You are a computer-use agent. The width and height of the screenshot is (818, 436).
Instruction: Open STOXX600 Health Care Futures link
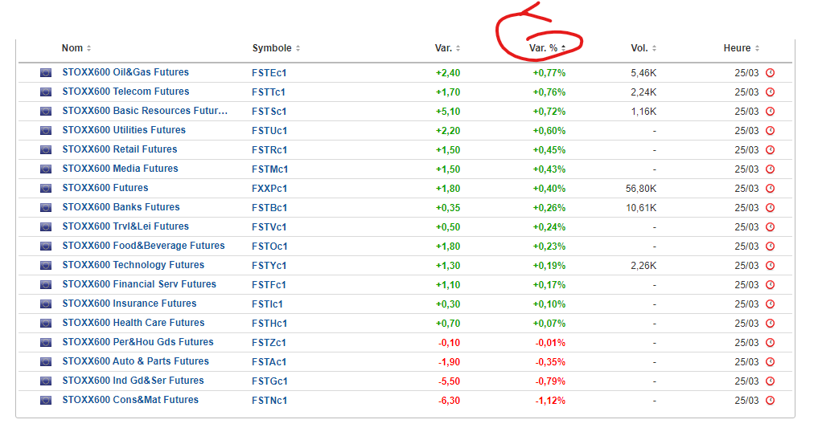click(x=133, y=323)
